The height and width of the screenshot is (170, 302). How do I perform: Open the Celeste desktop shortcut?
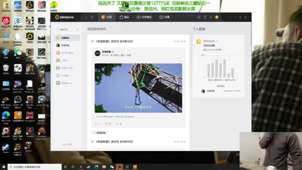click(x=30, y=133)
